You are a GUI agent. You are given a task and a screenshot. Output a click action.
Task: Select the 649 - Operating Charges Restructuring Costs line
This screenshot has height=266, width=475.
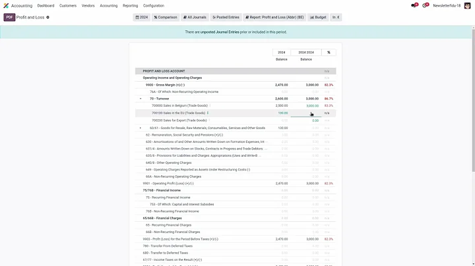click(x=236, y=170)
